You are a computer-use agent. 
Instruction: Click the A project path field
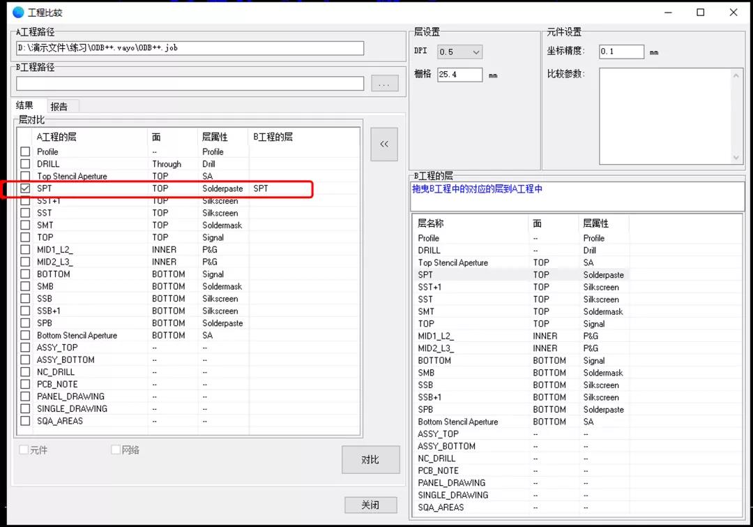tap(190, 48)
